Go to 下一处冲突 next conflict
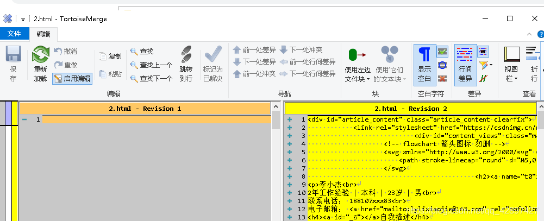This screenshot has height=221, width=544. 301,50
